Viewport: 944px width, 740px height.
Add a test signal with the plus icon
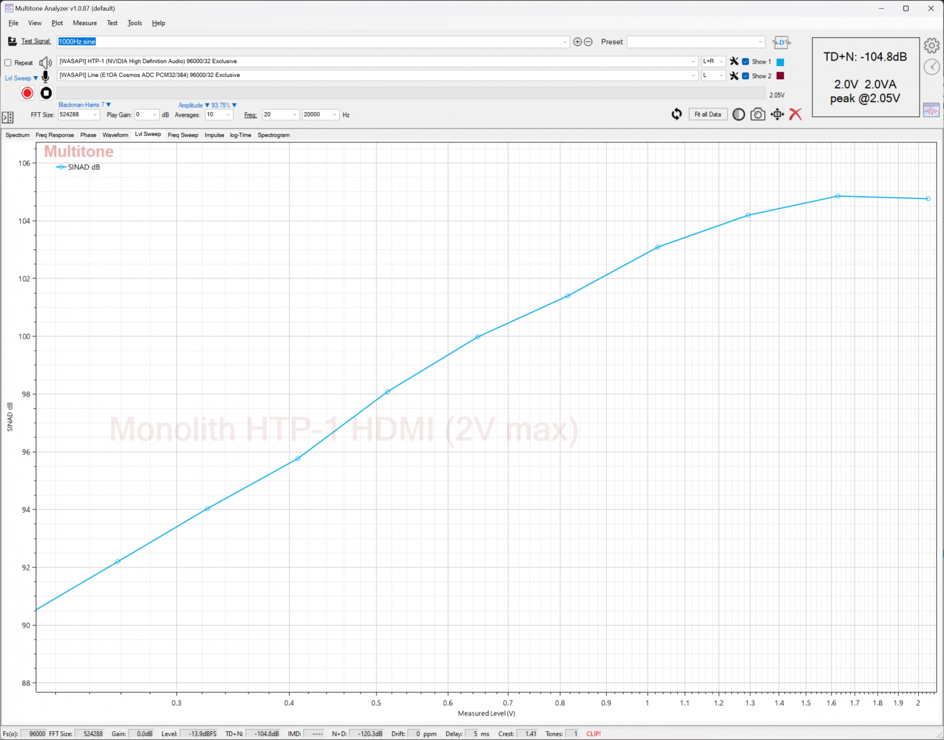click(577, 42)
